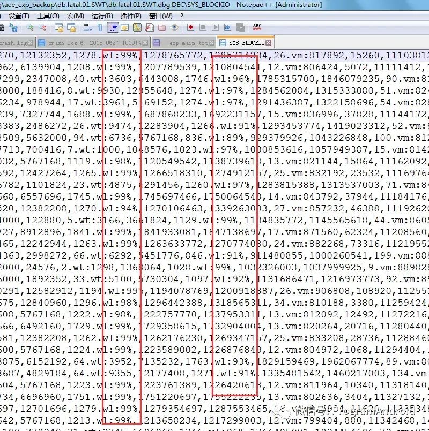Viewport: 429px width, 431px height.
Task: Open the 设置(T) menu
Action: pyautogui.click(x=19, y=16)
